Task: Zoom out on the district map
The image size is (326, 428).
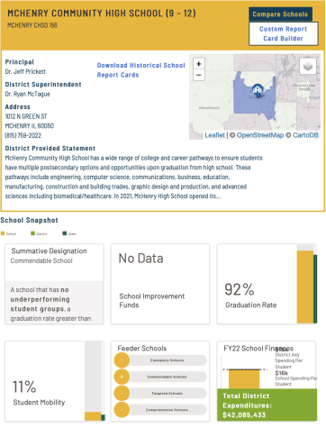Action: pyautogui.click(x=199, y=75)
